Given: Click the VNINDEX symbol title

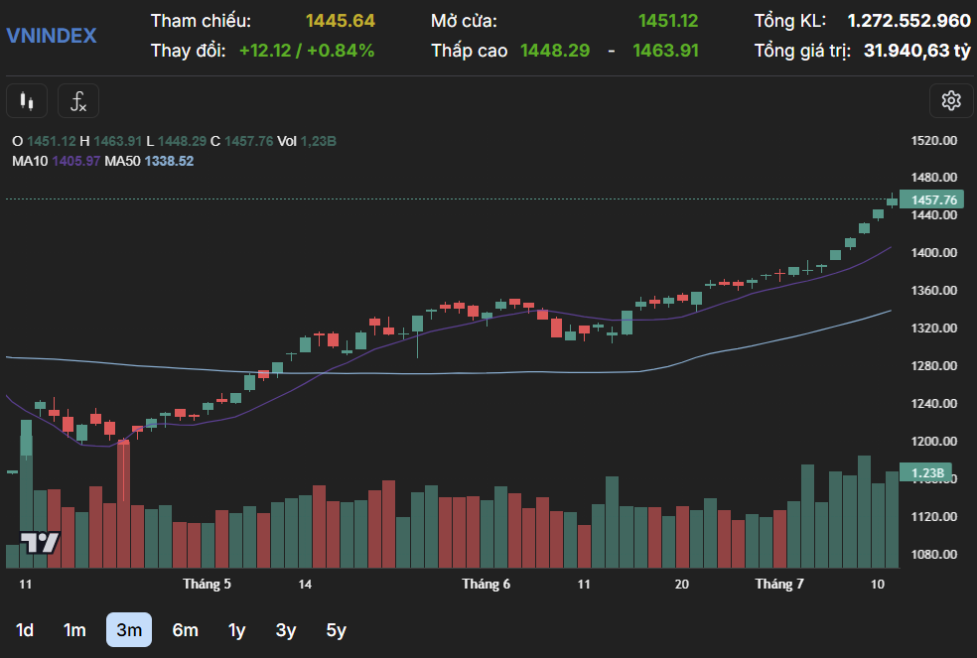Looking at the screenshot, I should click(x=52, y=36).
